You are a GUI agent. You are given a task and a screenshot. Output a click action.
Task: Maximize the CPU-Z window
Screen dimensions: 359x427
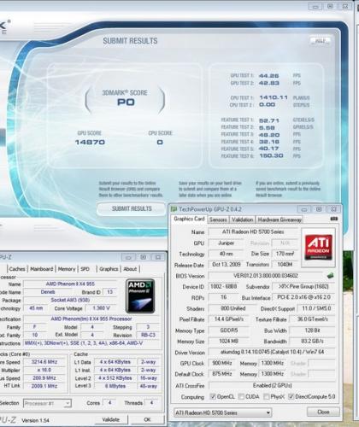click(143, 257)
